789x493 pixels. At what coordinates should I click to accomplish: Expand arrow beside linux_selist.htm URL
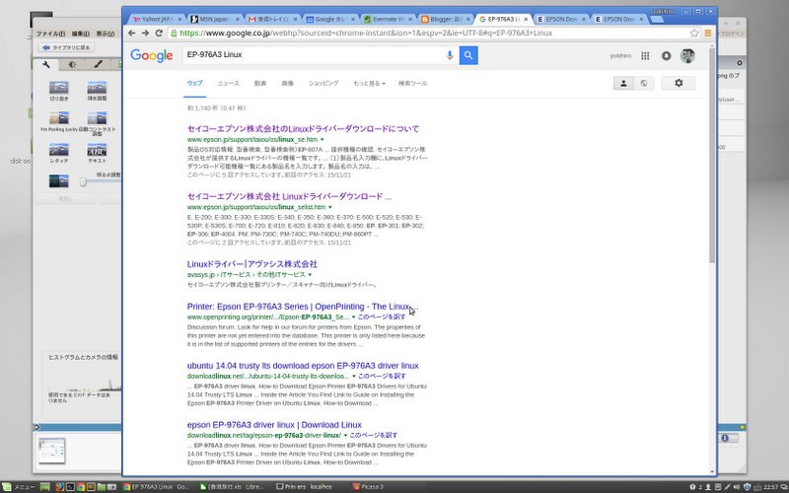click(x=330, y=207)
